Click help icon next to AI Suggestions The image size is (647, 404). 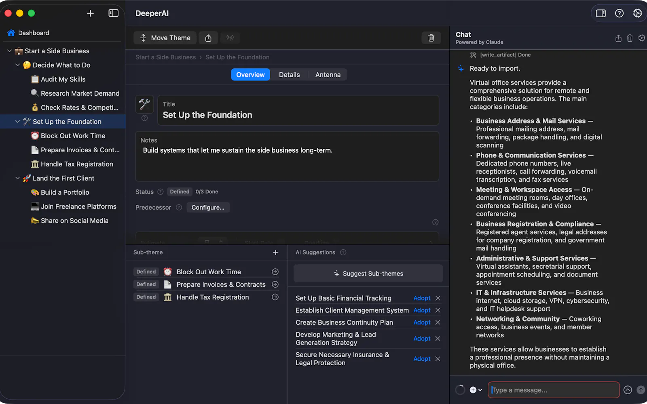(x=343, y=252)
